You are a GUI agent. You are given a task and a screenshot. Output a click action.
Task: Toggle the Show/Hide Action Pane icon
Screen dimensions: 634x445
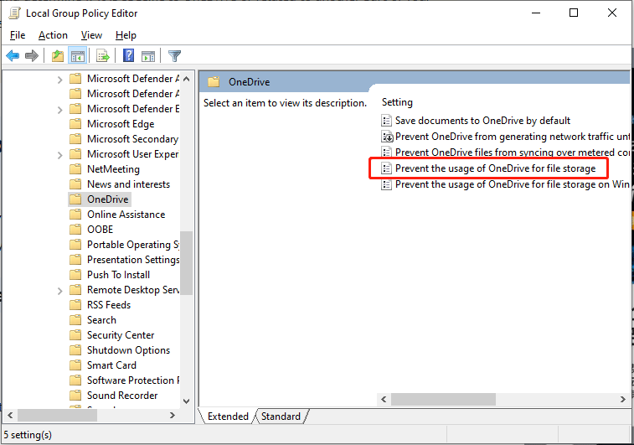[148, 56]
